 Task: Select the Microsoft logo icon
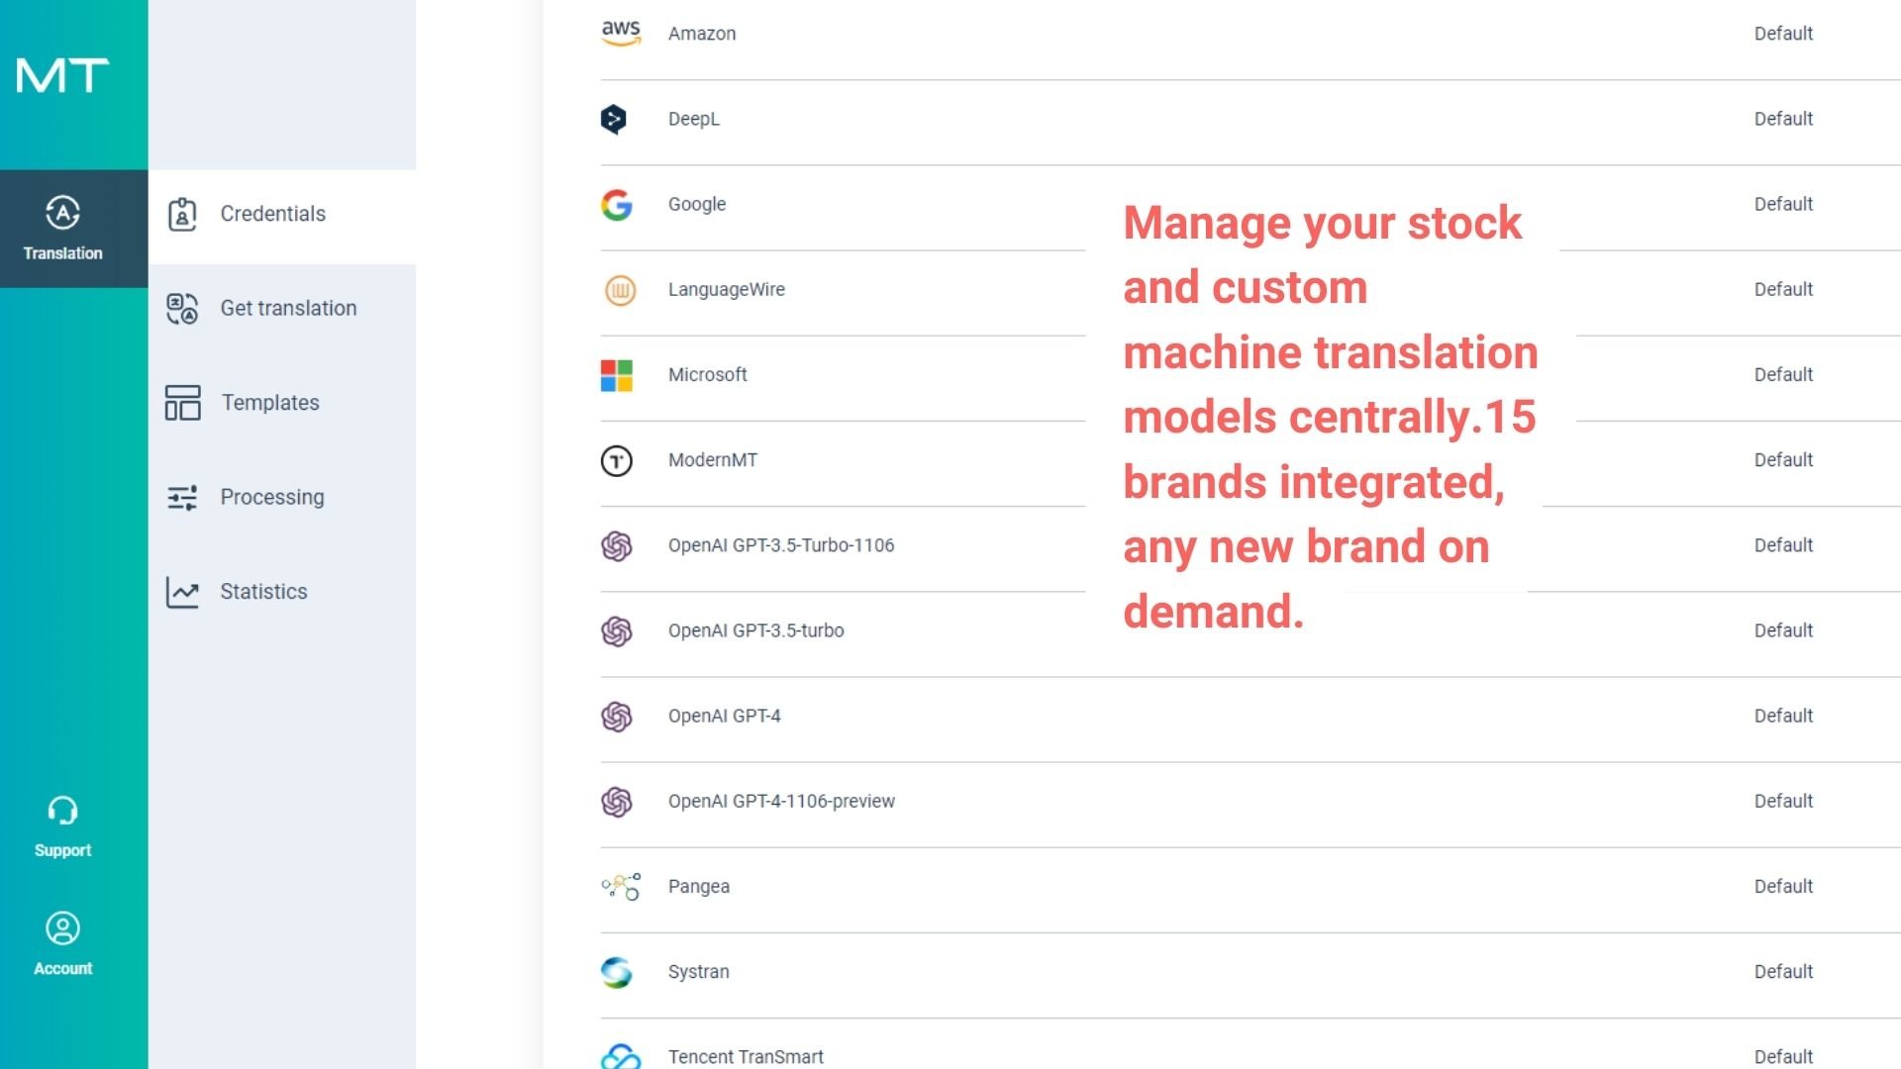coord(616,375)
